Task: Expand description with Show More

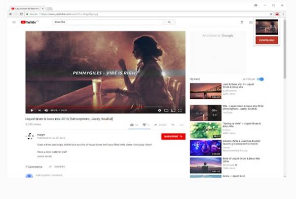Action: (44, 157)
